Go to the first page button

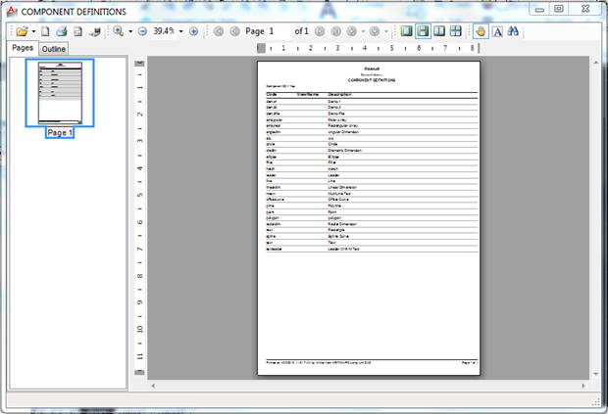tap(218, 31)
